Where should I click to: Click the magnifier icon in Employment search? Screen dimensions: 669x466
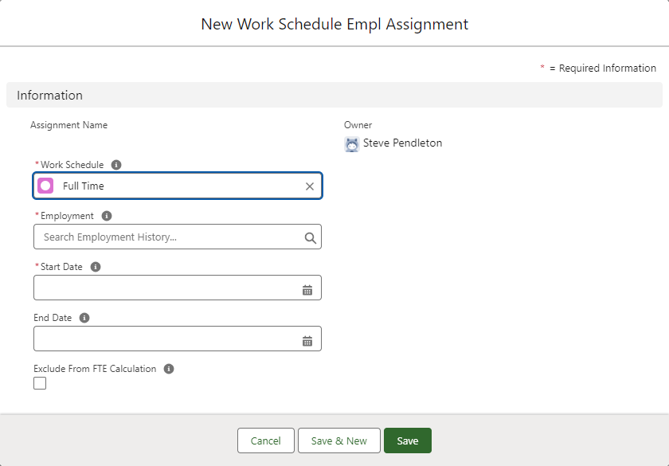[310, 237]
